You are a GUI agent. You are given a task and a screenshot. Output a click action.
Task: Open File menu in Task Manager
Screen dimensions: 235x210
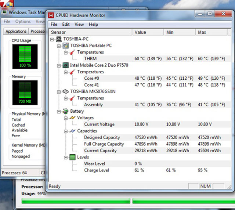pyautogui.click(x=7, y=22)
